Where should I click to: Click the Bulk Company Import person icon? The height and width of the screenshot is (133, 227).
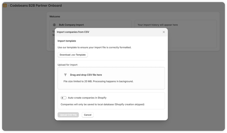coord(54,25)
